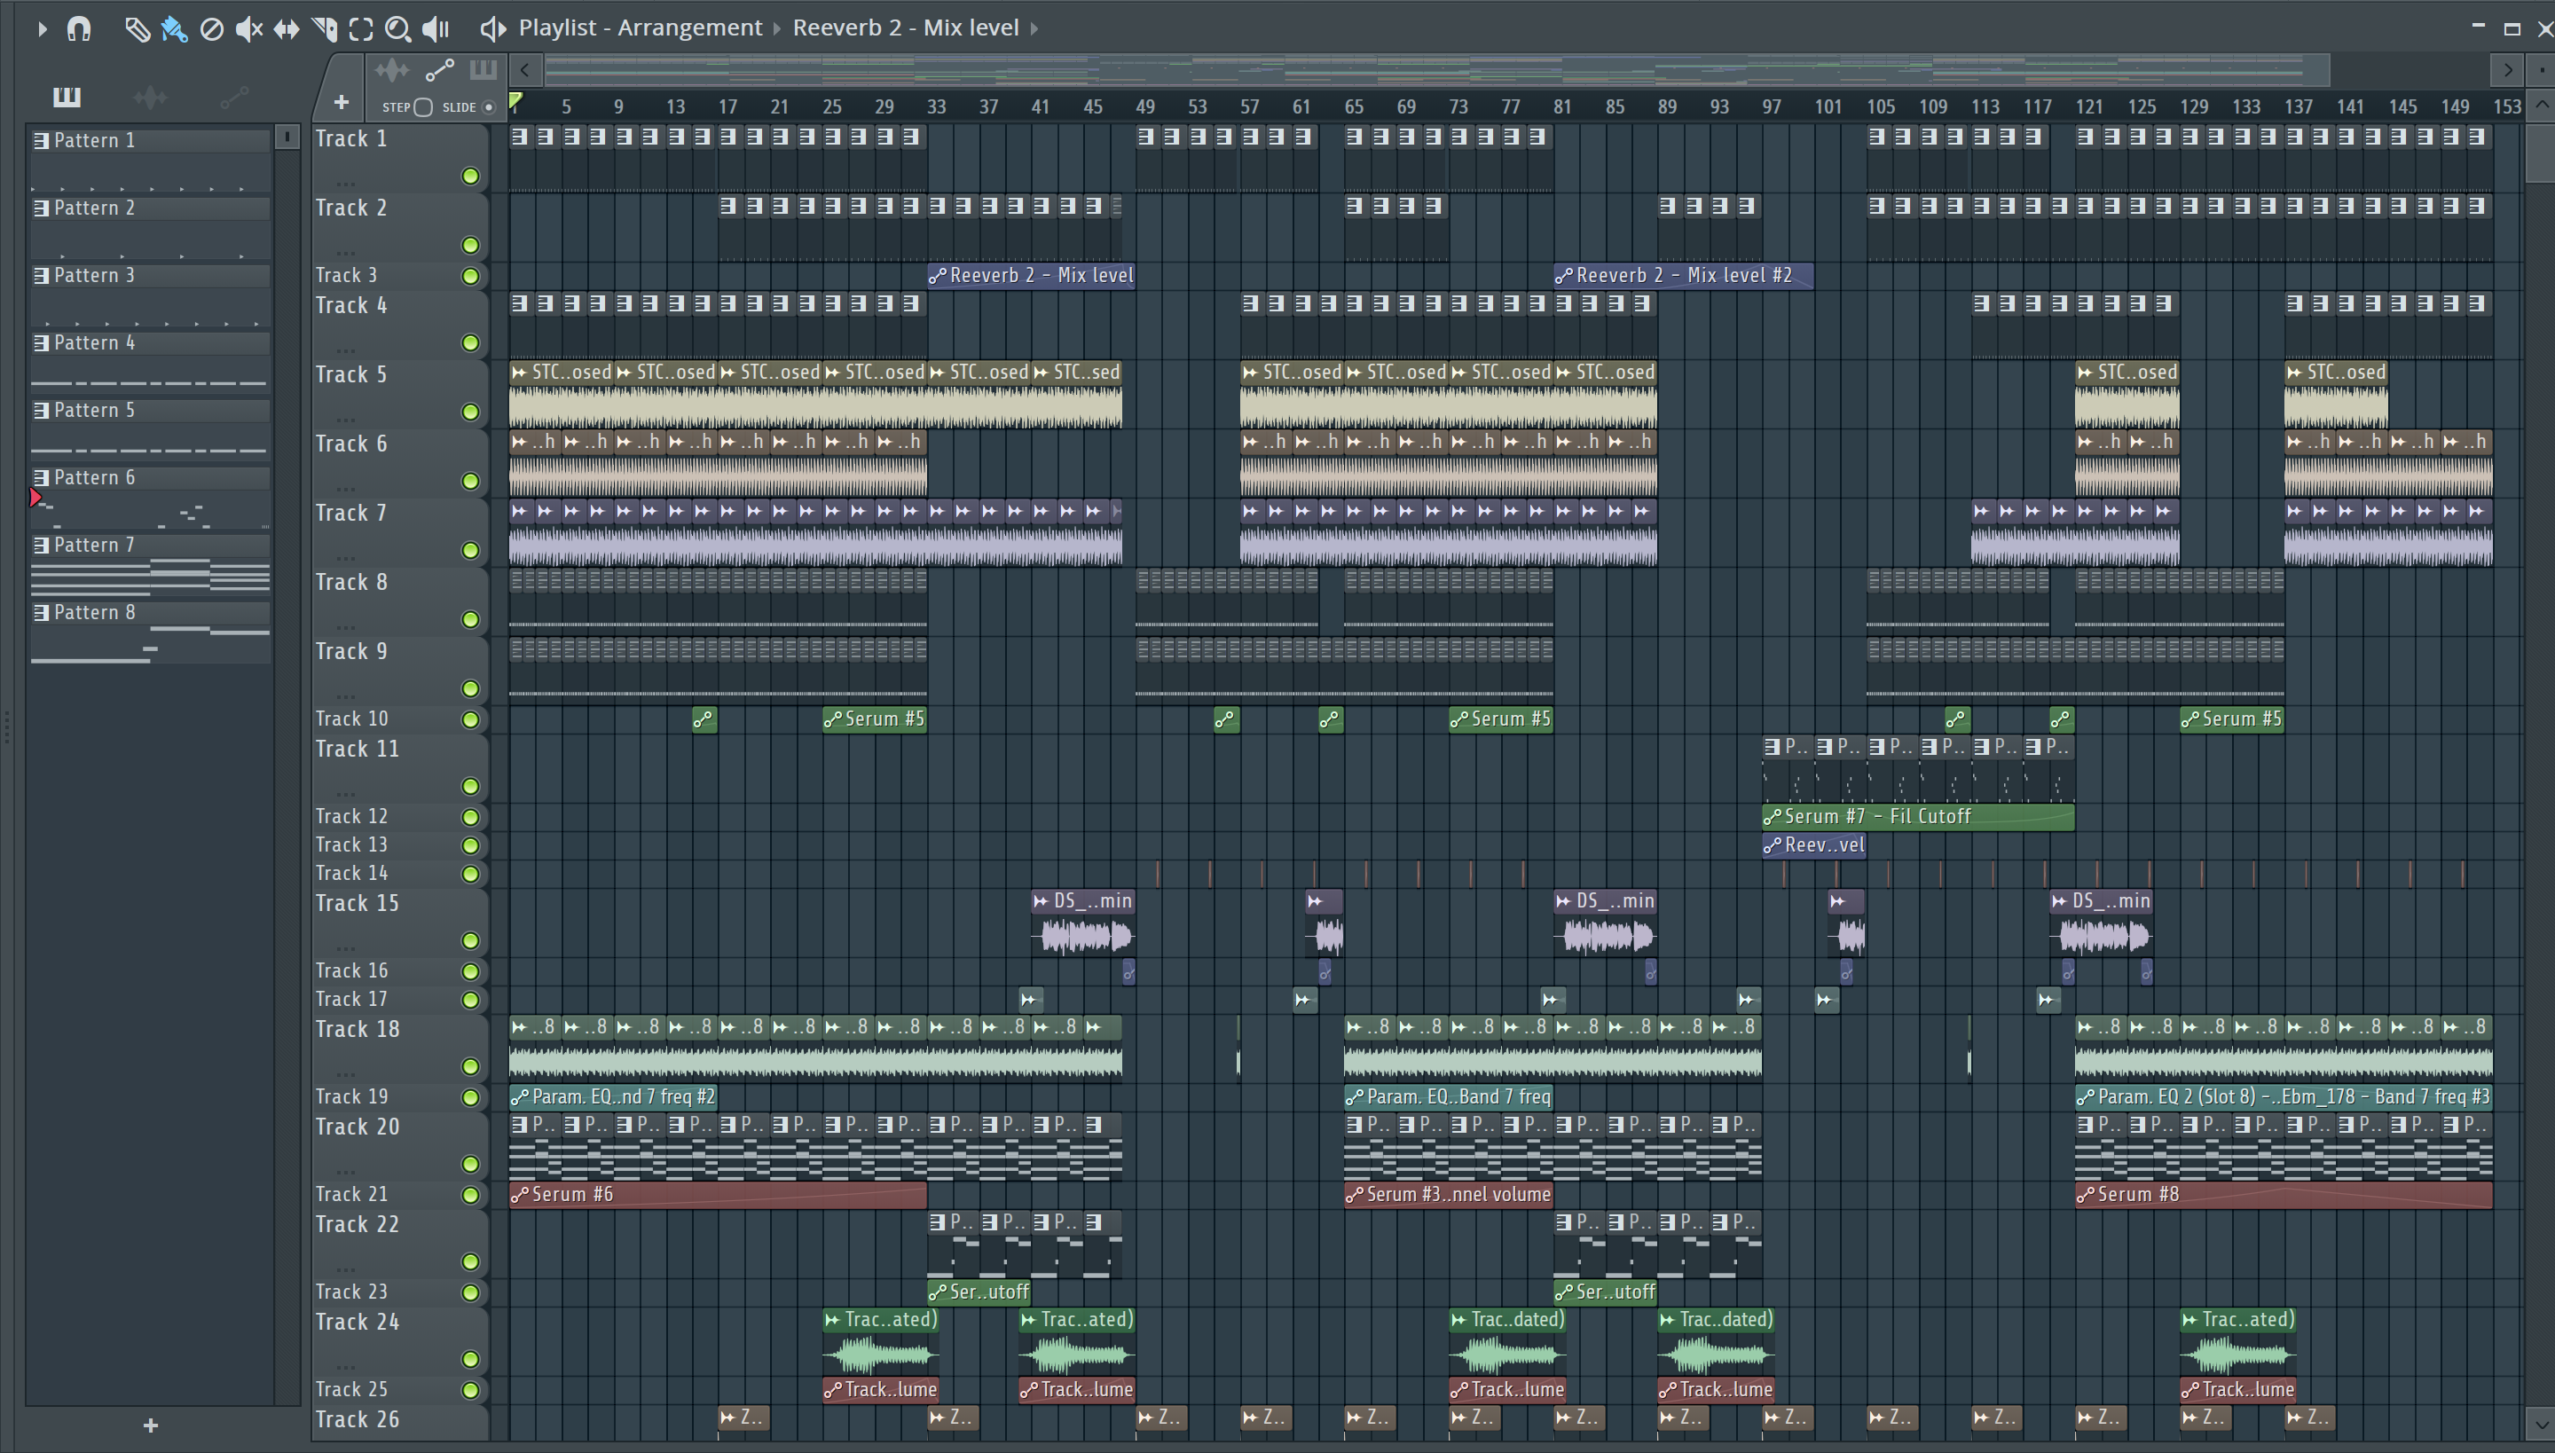Image resolution: width=2555 pixels, height=1453 pixels.
Task: Activate the Zoom tool
Action: click(x=397, y=29)
